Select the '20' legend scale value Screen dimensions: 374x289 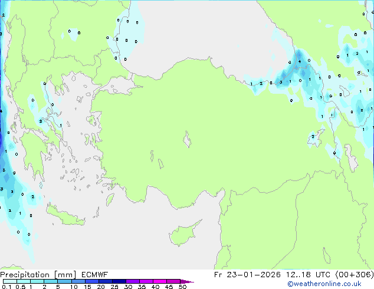coord(101,287)
